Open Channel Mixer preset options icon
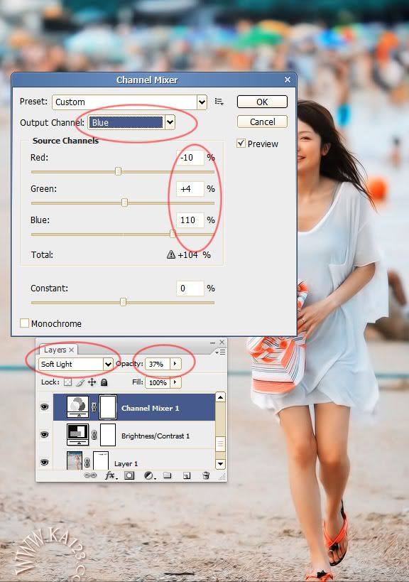The width and height of the screenshot is (409, 582). tap(219, 102)
